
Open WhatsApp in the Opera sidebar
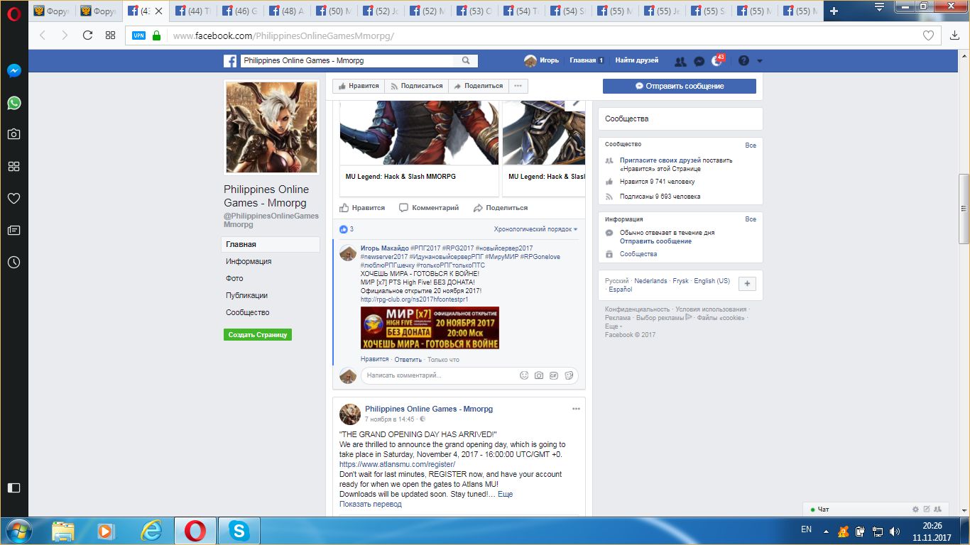tap(13, 103)
